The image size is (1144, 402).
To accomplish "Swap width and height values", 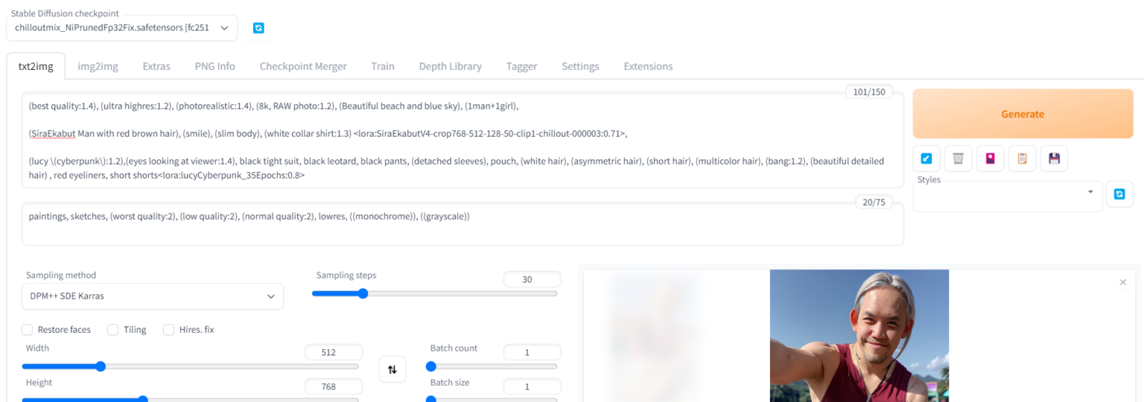I will pyautogui.click(x=393, y=369).
